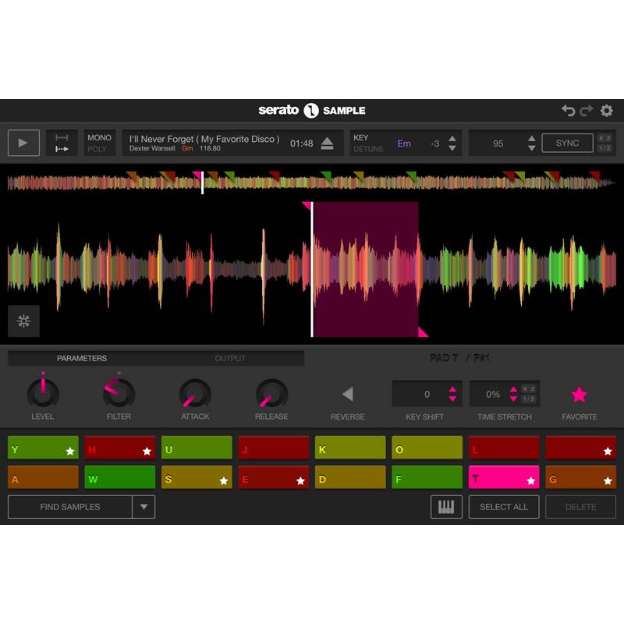Image resolution: width=624 pixels, height=624 pixels.
Task: Switch to the OUTPUT tab
Action: (230, 359)
